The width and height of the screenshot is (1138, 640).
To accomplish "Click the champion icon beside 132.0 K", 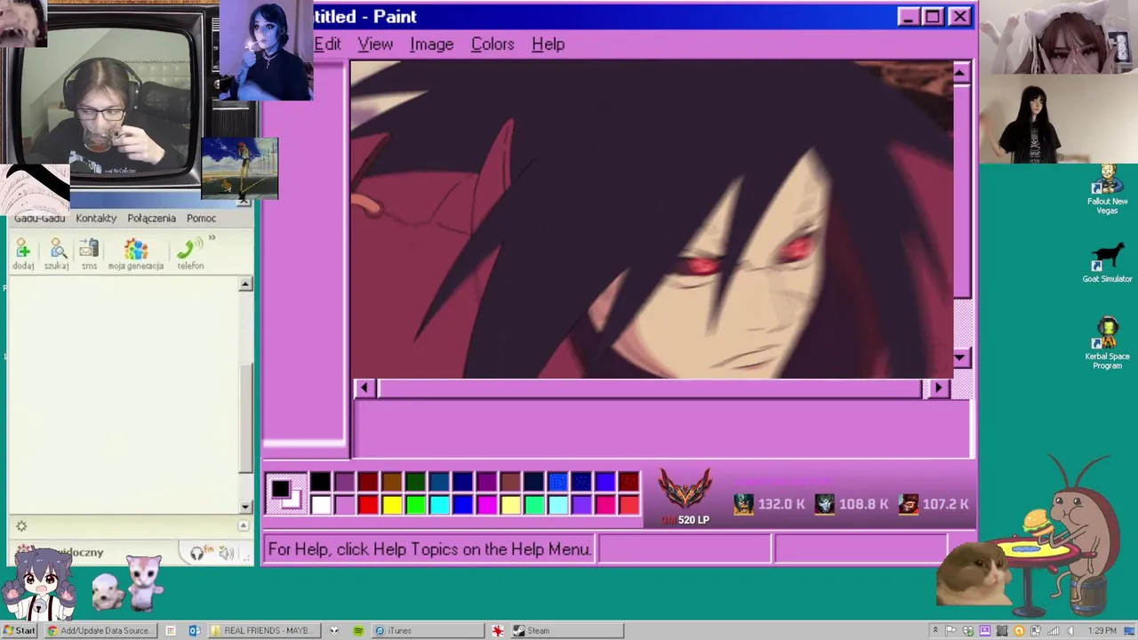I will (743, 504).
